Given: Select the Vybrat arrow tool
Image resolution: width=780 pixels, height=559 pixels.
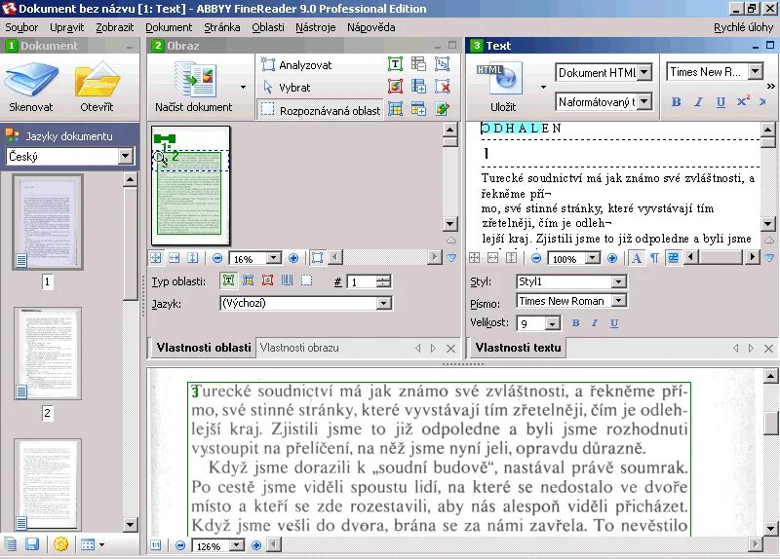Looking at the screenshot, I should click(x=287, y=88).
